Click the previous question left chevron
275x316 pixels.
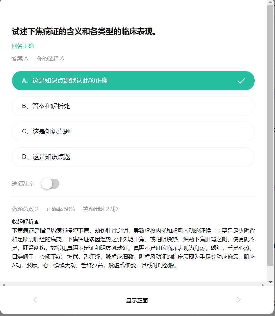pos(35,300)
